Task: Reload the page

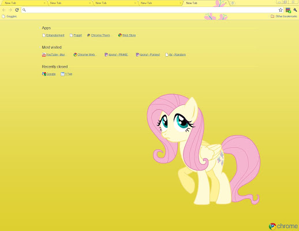Action: click(x=17, y=10)
